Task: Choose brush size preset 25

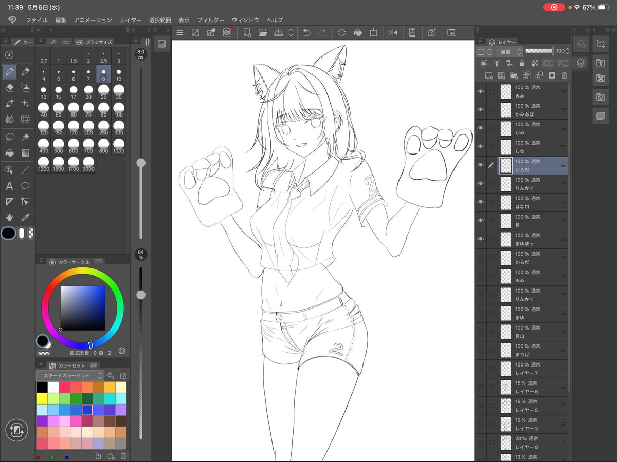Action: (x=103, y=92)
